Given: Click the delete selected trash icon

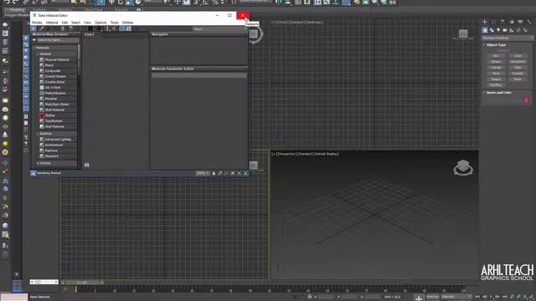Looking at the screenshot, I should pos(63,29).
